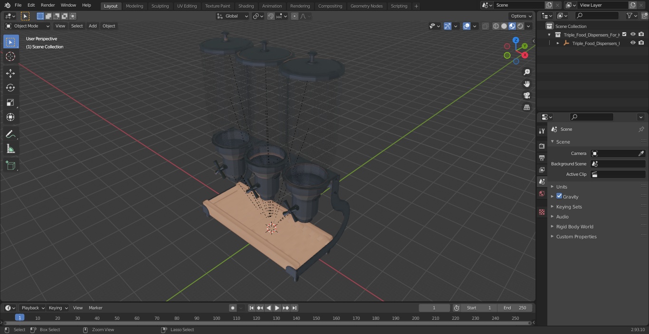The width and height of the screenshot is (649, 334).
Task: Open the Render menu
Action: pos(48,5)
